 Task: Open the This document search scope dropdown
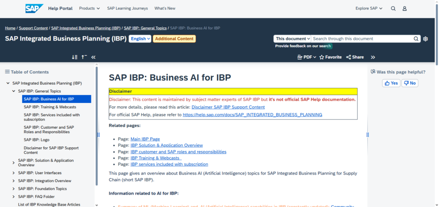point(292,39)
